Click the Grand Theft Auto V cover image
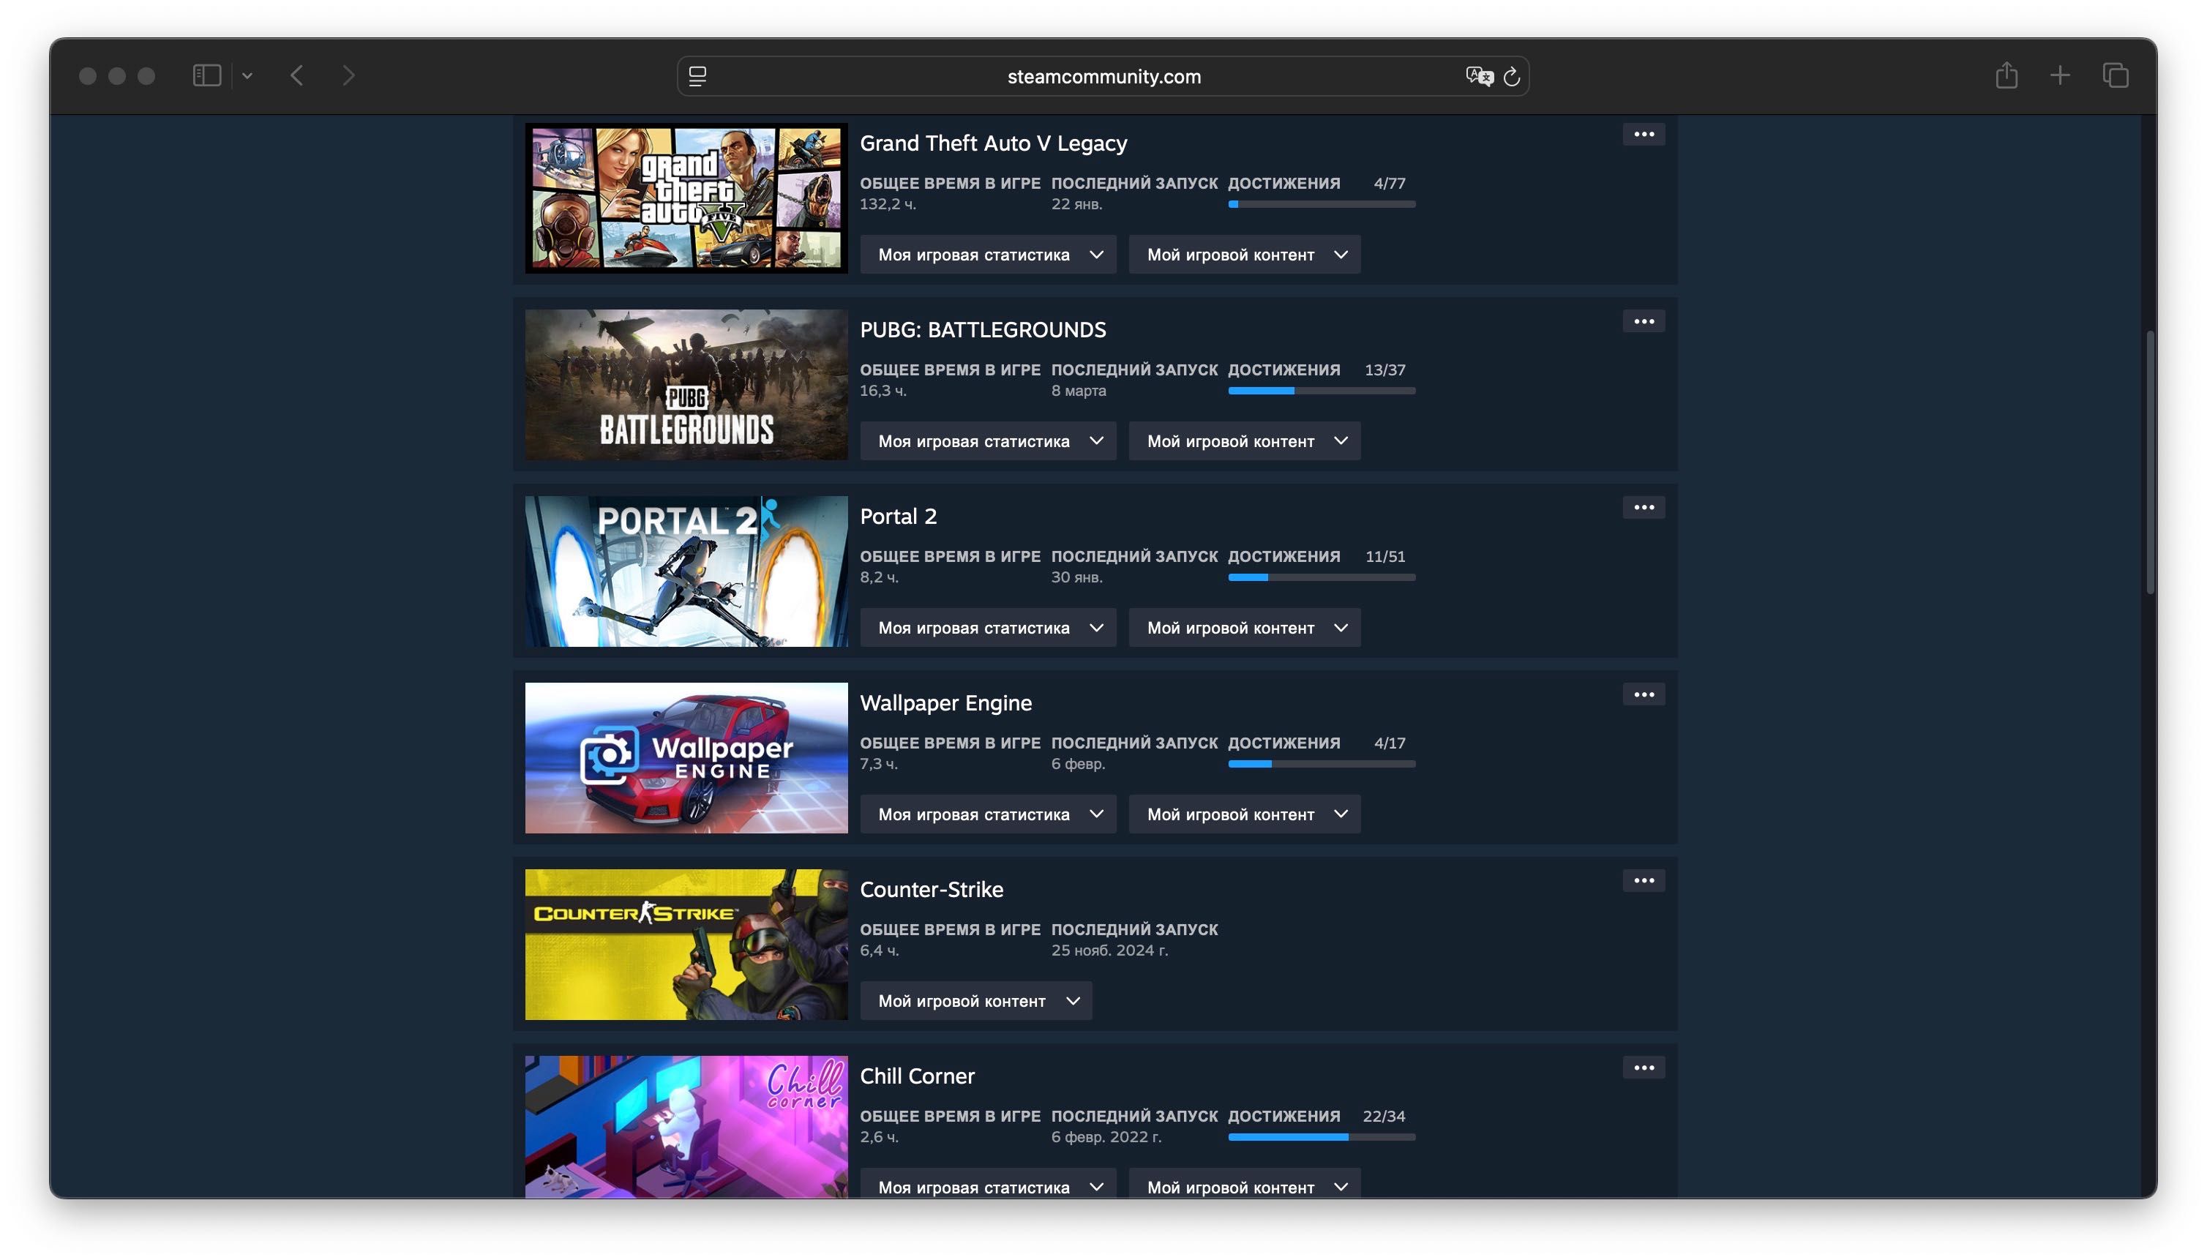 686,198
